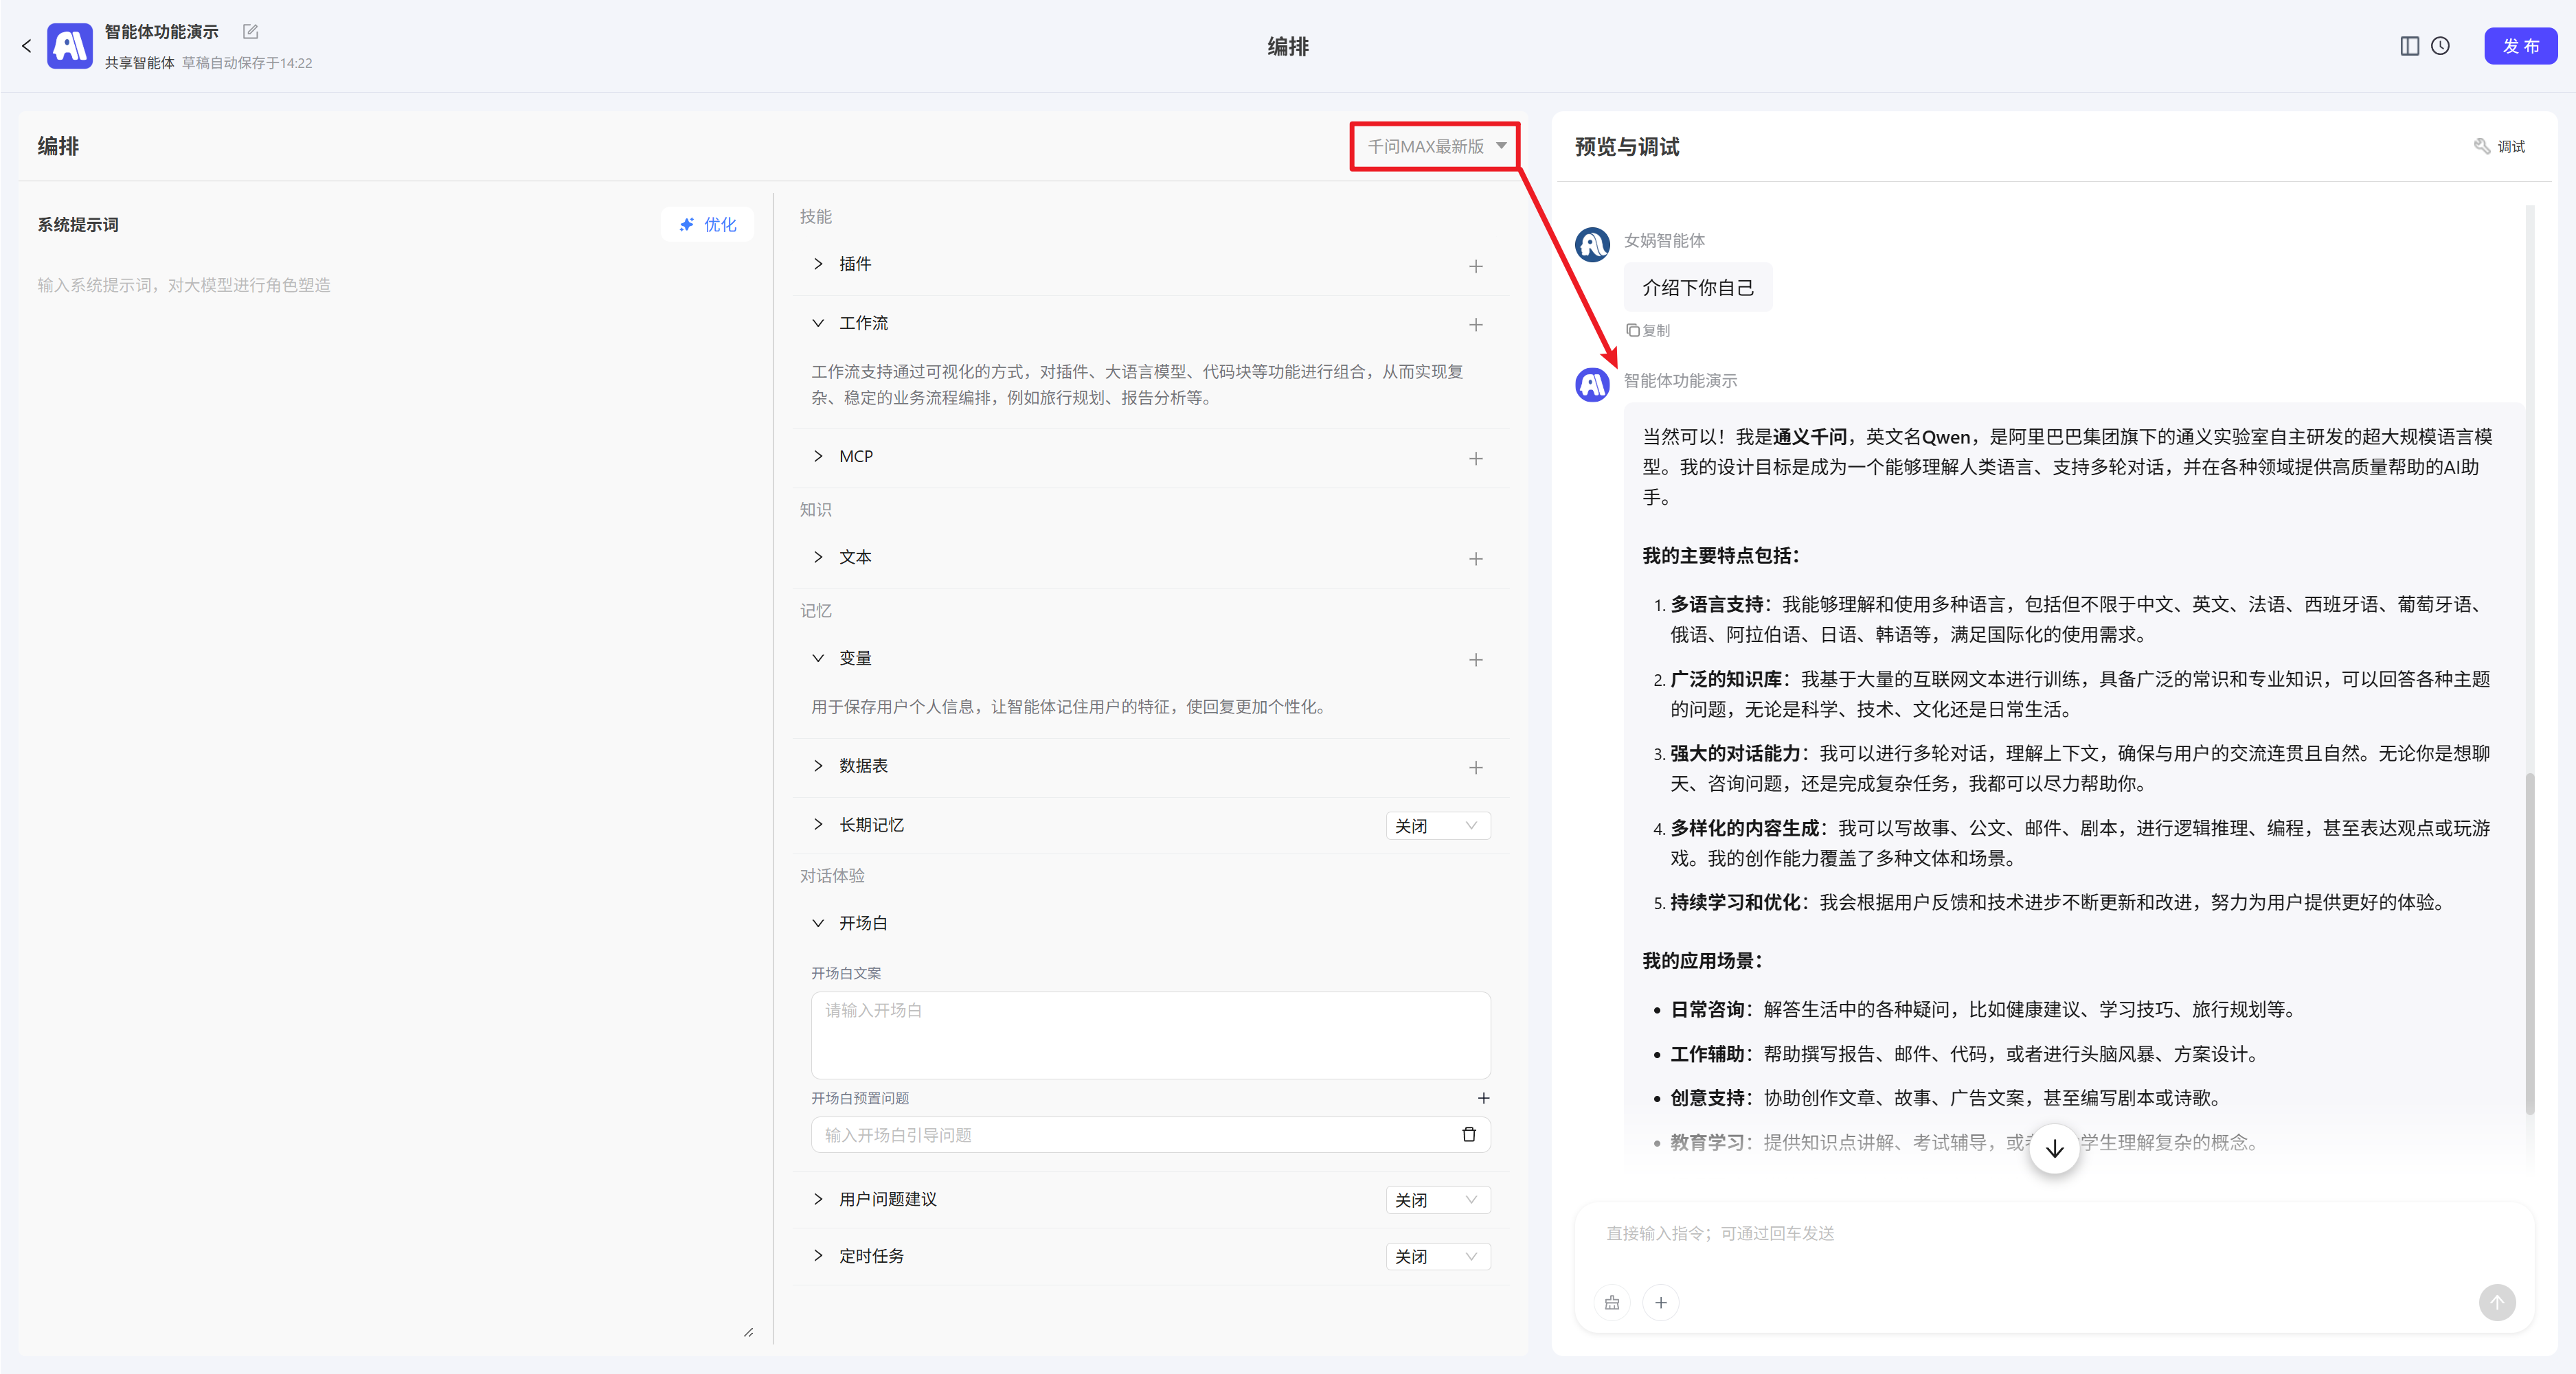Open the split layout view icon
This screenshot has width=2576, height=1374.
click(2409, 46)
